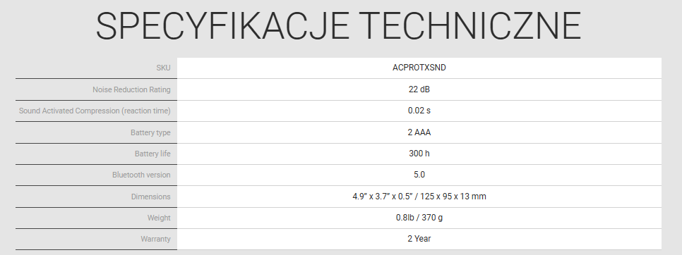Viewport: 682px width, 255px height.
Task: Click the 2 AAA value
Action: (419, 132)
